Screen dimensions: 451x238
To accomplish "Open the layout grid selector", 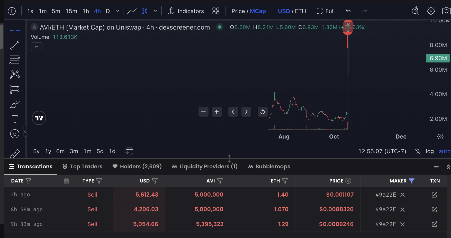I will click(x=216, y=11).
